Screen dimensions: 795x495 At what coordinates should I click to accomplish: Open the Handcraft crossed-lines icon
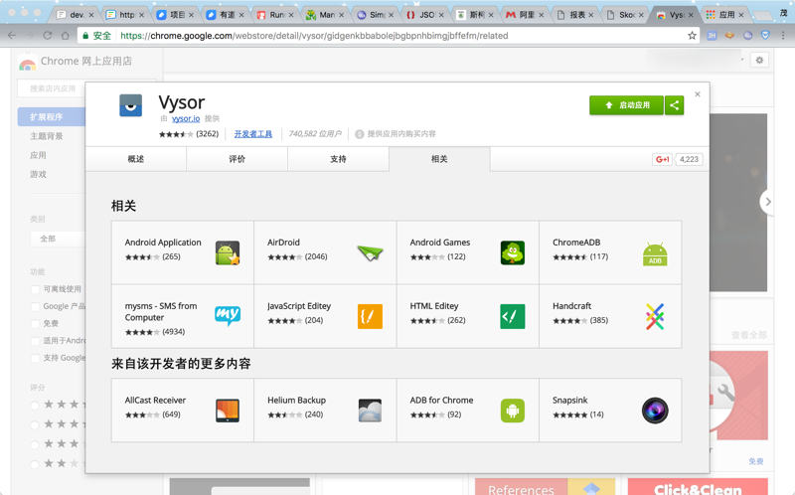click(655, 316)
